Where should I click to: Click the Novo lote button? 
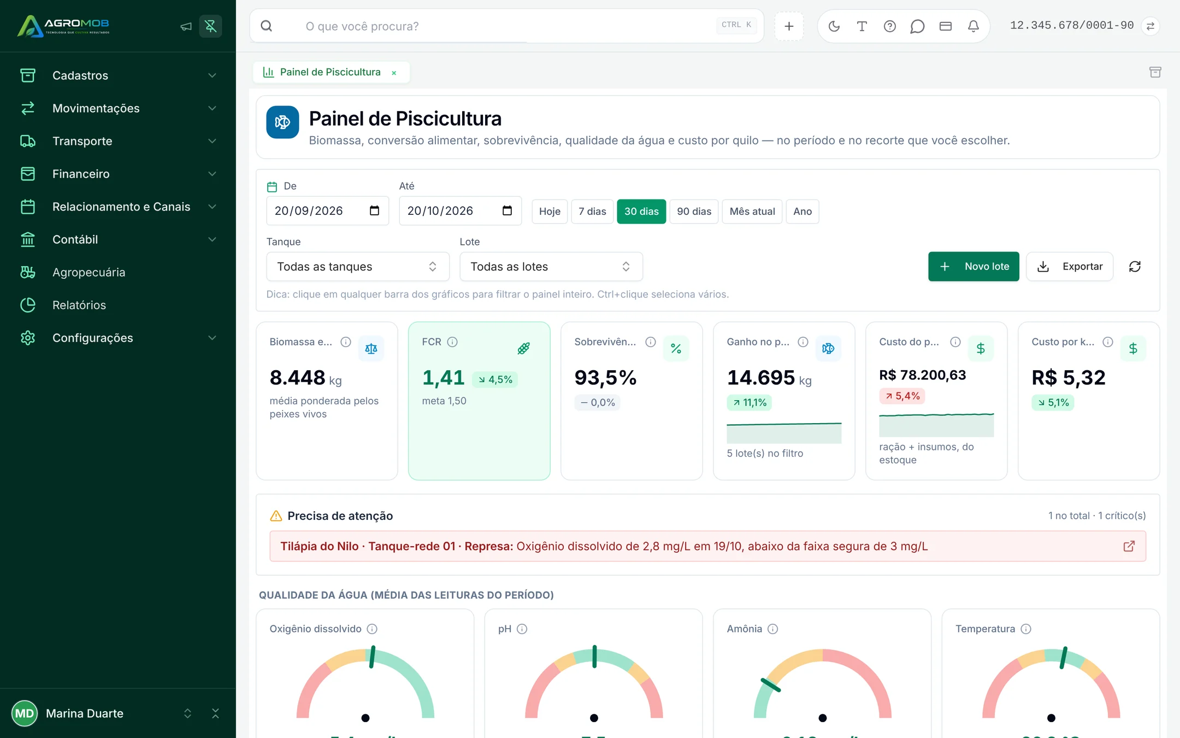(x=973, y=266)
